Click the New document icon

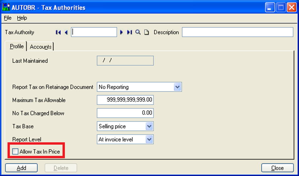(146, 32)
